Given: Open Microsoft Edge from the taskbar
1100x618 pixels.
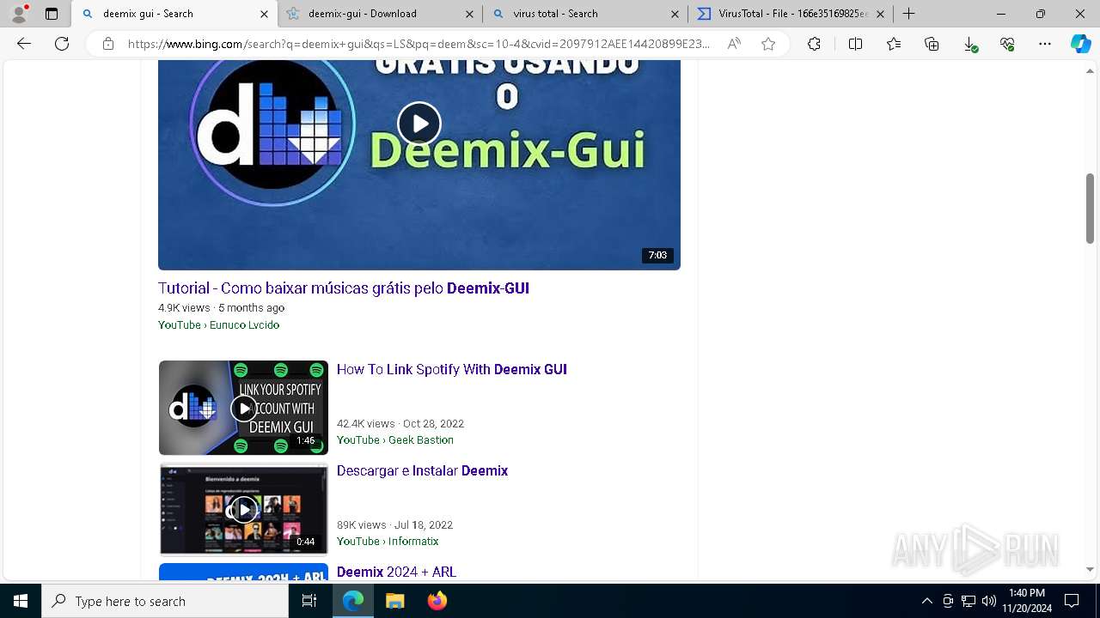Looking at the screenshot, I should pos(353,601).
